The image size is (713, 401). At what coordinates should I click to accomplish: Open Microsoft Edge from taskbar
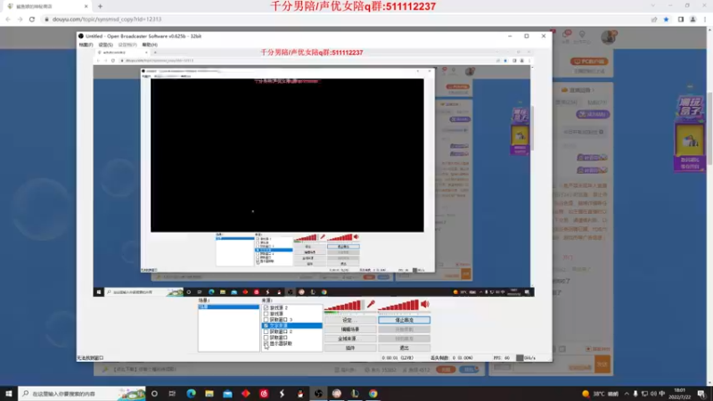(x=191, y=393)
